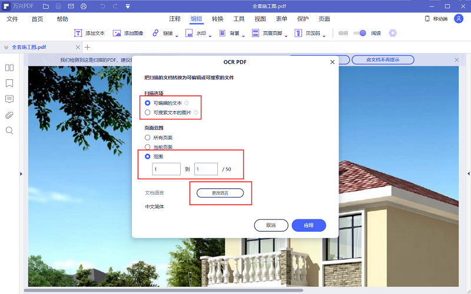This screenshot has height=294, width=471.
Task: Click the range end page input field
Action: pyautogui.click(x=206, y=169)
